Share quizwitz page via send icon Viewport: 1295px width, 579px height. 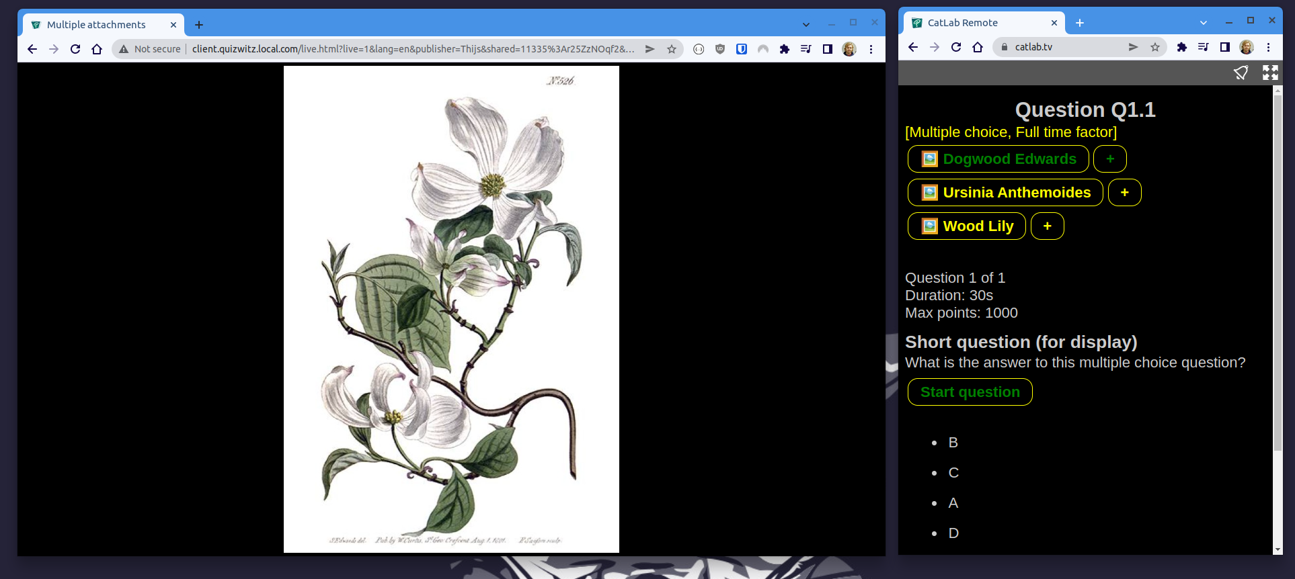[x=650, y=49]
